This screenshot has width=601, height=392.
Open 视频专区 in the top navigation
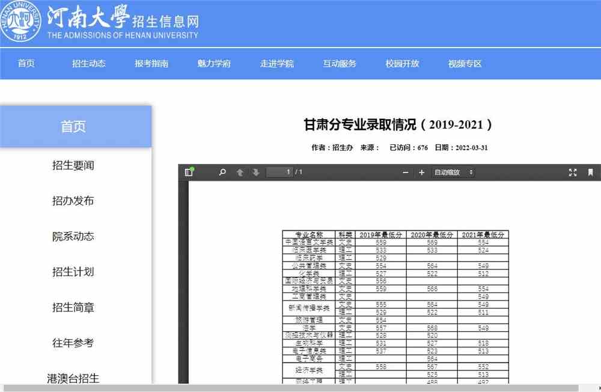tap(465, 64)
